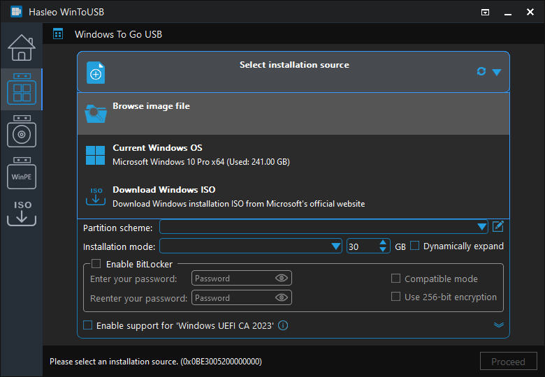Image resolution: width=545 pixels, height=377 pixels.
Task: Select Current Windows OS as source
Action: pos(293,155)
